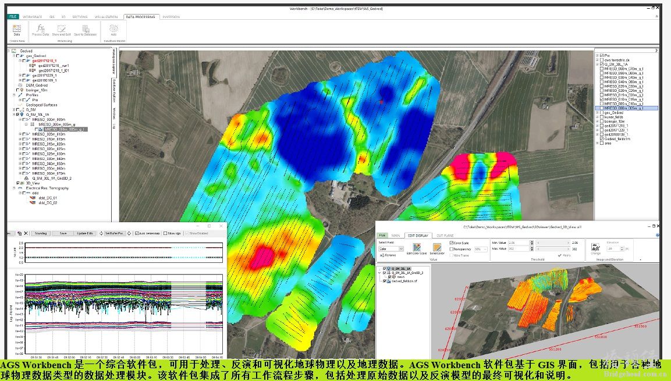Expand ged20171229_1 node in tree
The height and width of the screenshot is (381, 671).
point(20,75)
